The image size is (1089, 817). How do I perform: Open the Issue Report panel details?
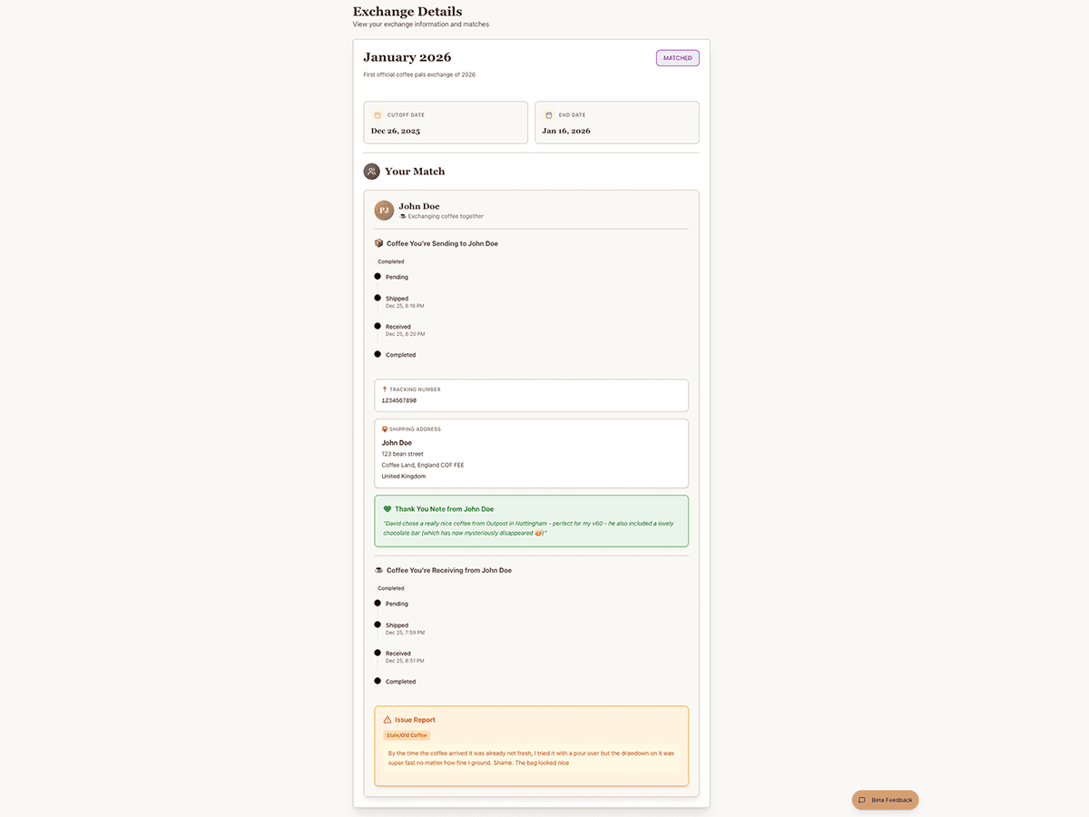(x=531, y=745)
